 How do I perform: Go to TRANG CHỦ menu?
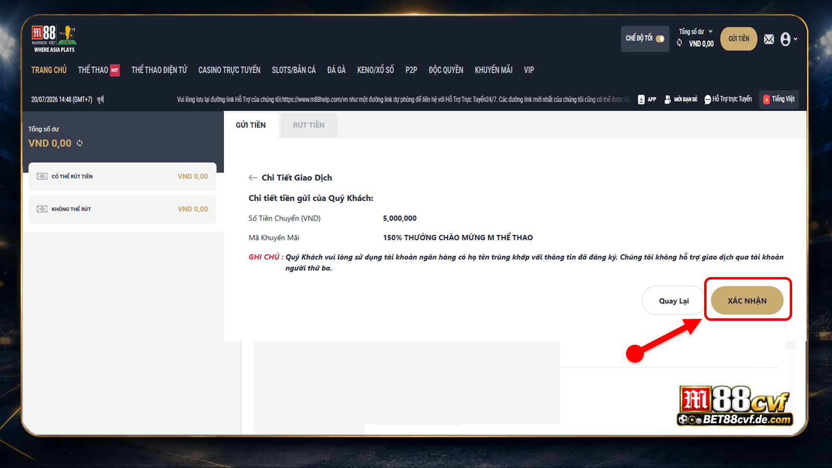(x=49, y=70)
